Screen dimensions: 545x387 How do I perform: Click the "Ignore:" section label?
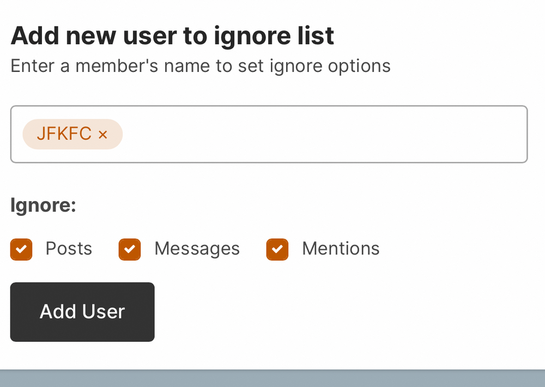click(x=43, y=205)
